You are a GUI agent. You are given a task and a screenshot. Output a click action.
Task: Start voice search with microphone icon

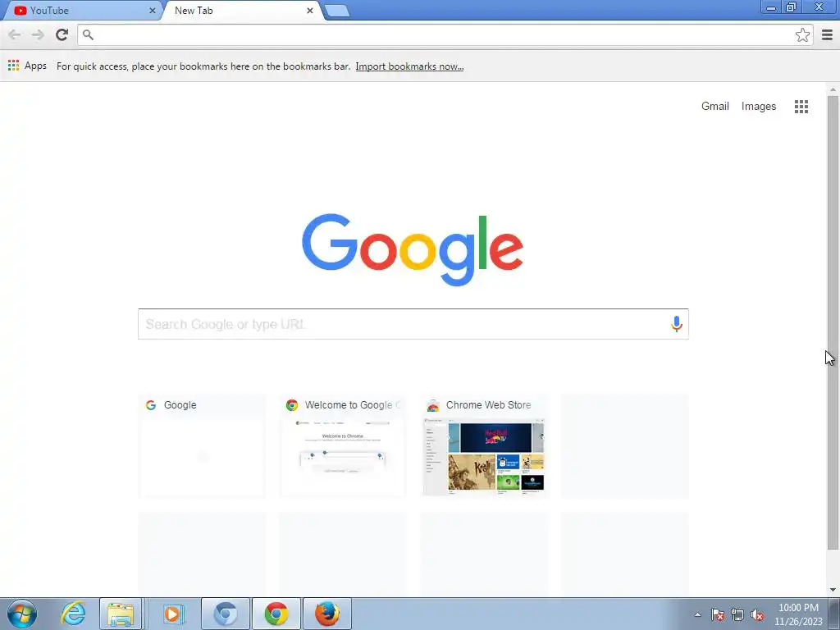pos(676,323)
